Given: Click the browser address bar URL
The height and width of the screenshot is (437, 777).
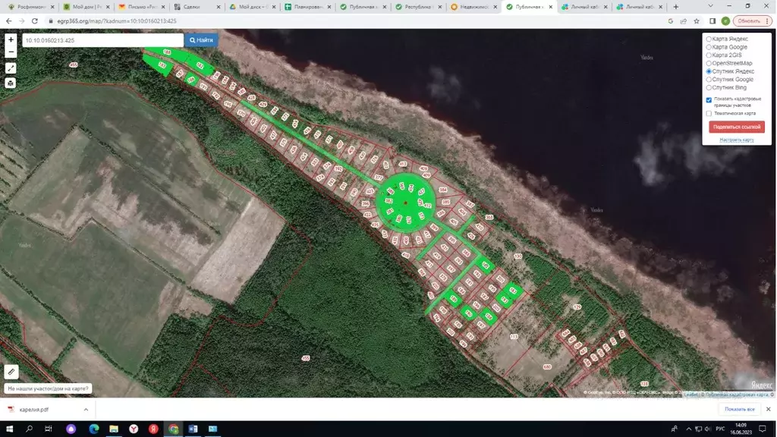Looking at the screenshot, I should click(x=117, y=21).
